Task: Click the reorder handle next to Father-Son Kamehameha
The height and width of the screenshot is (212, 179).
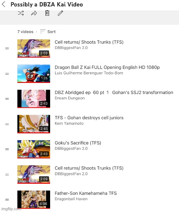Action: 7,199
